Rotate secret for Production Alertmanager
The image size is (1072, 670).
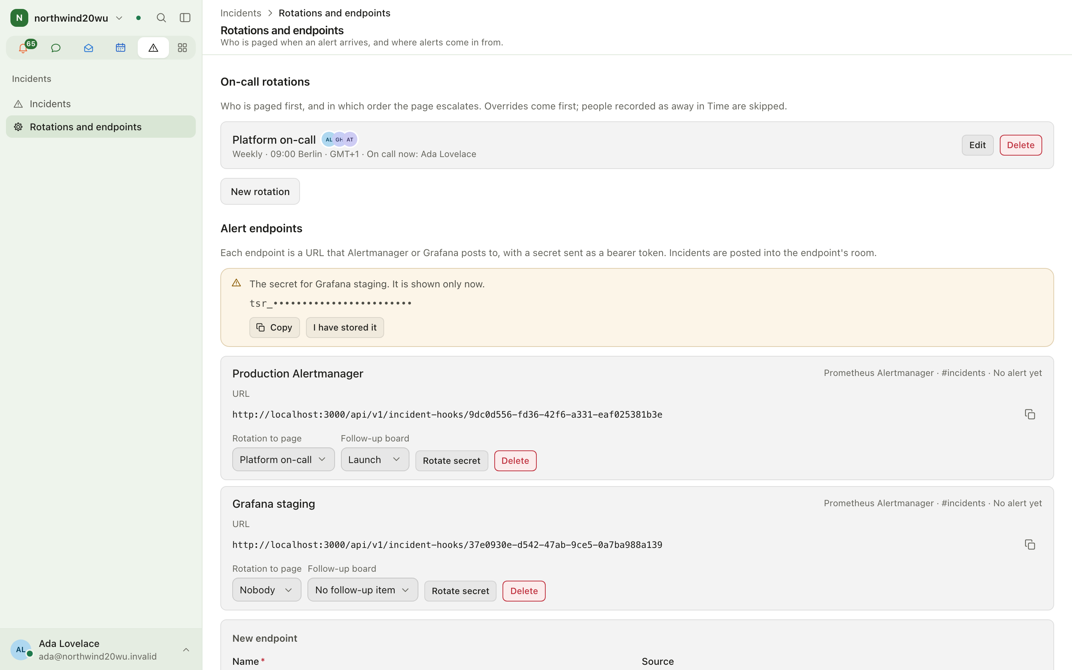pyautogui.click(x=452, y=461)
